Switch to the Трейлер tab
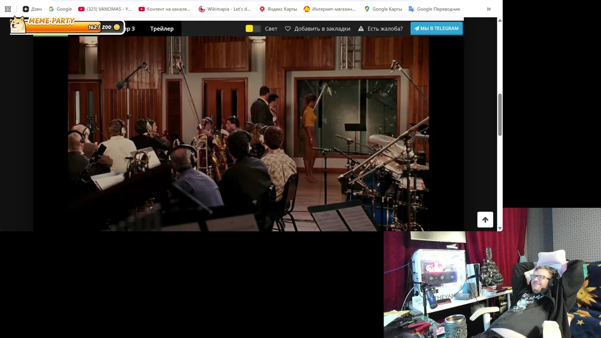This screenshot has width=601, height=338. click(162, 29)
